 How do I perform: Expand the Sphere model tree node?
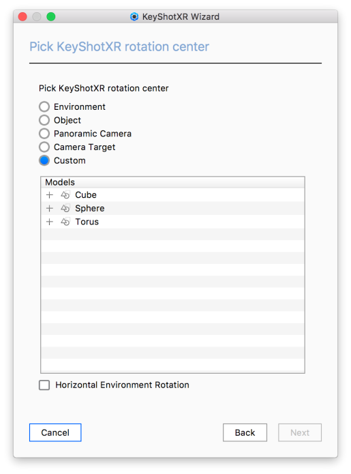(x=50, y=208)
